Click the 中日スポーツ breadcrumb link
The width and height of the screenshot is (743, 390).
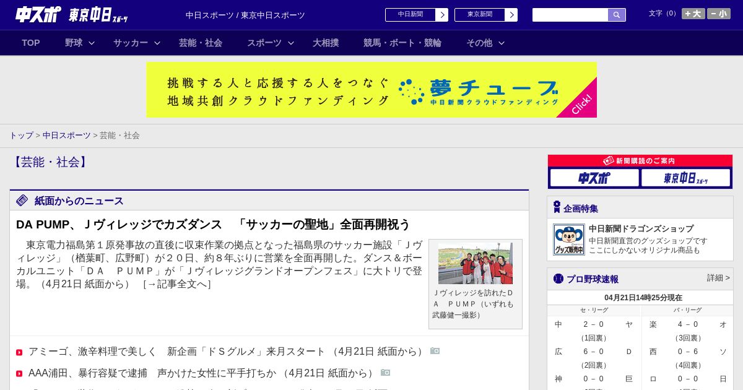[67, 135]
